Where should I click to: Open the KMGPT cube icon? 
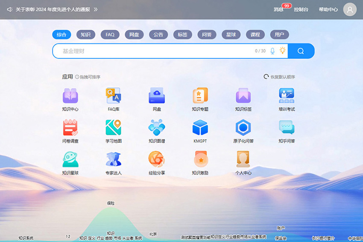200,127
